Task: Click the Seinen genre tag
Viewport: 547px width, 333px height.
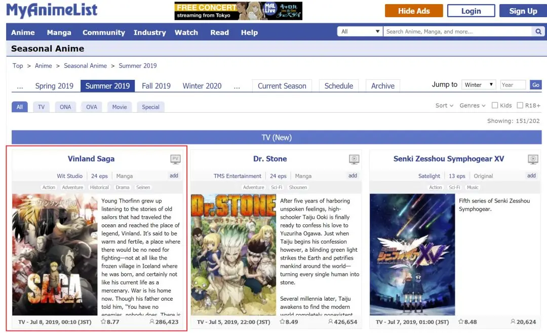Action: point(143,187)
